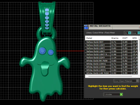The height and width of the screenshot is (105, 140).
Task: Select the Yellow Gold:18KY R... row
Action: (x=112, y=54)
